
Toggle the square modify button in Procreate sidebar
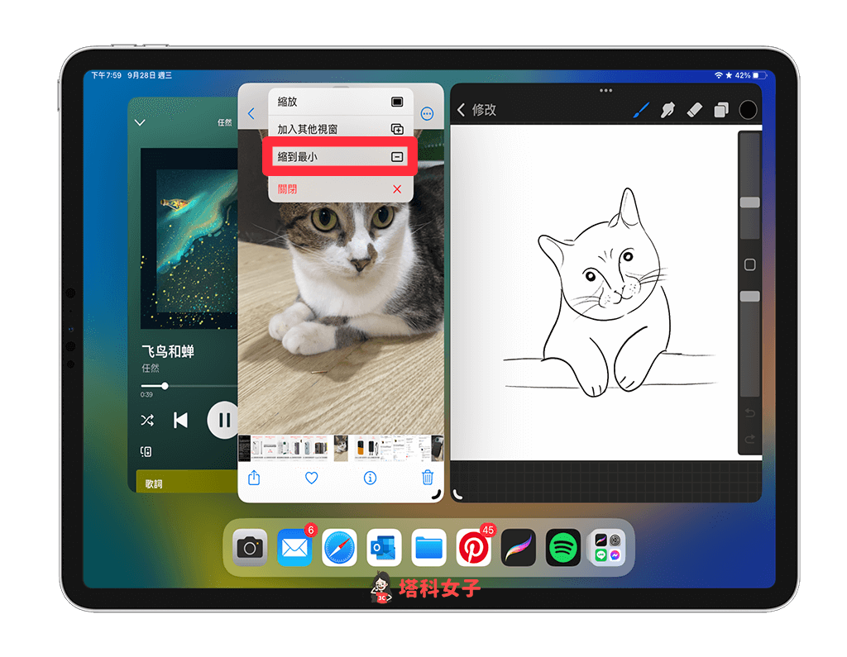pos(749,264)
